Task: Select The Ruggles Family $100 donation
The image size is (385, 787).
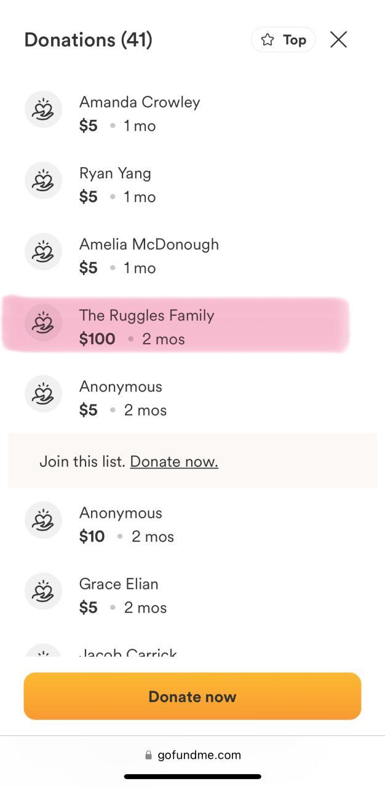Action: point(148,327)
